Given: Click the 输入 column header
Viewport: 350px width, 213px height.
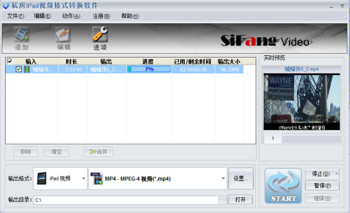Looking at the screenshot, I should (31, 61).
